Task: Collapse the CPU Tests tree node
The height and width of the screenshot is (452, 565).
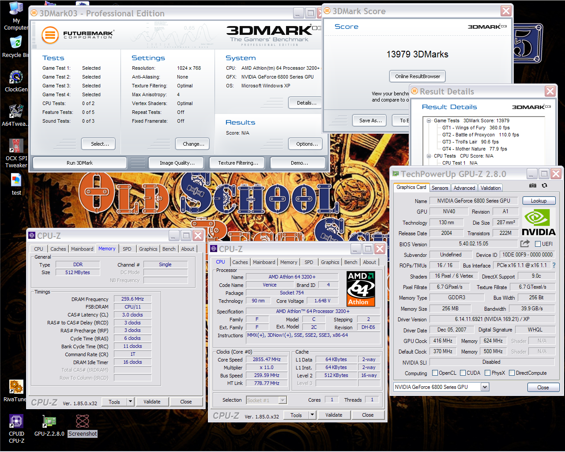Action: tap(429, 156)
